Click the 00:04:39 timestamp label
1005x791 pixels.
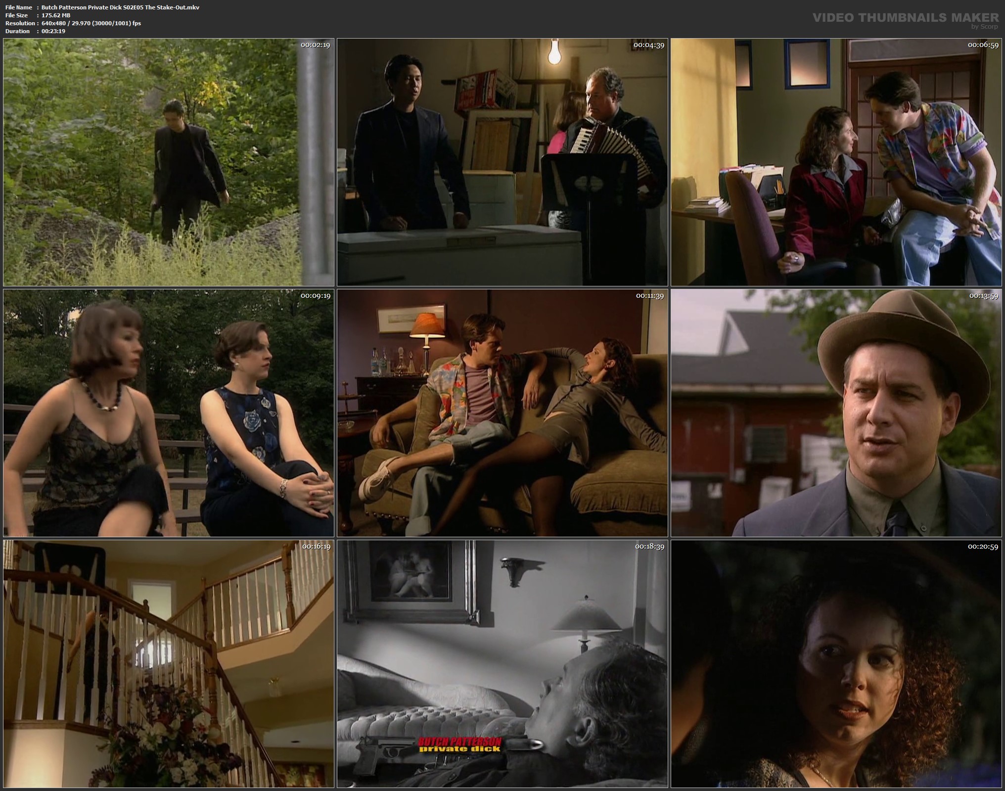(x=649, y=45)
